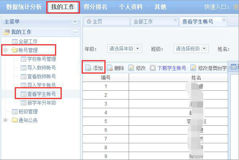Open 学校帐号管理 tree item
This screenshot has height=160, width=239.
tap(41, 59)
